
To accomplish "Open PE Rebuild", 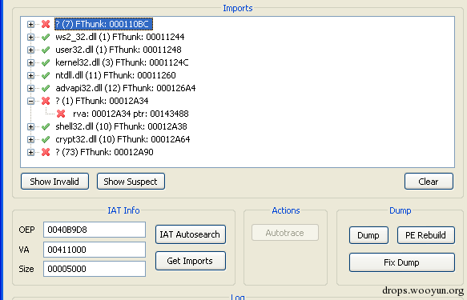I will point(426,235).
